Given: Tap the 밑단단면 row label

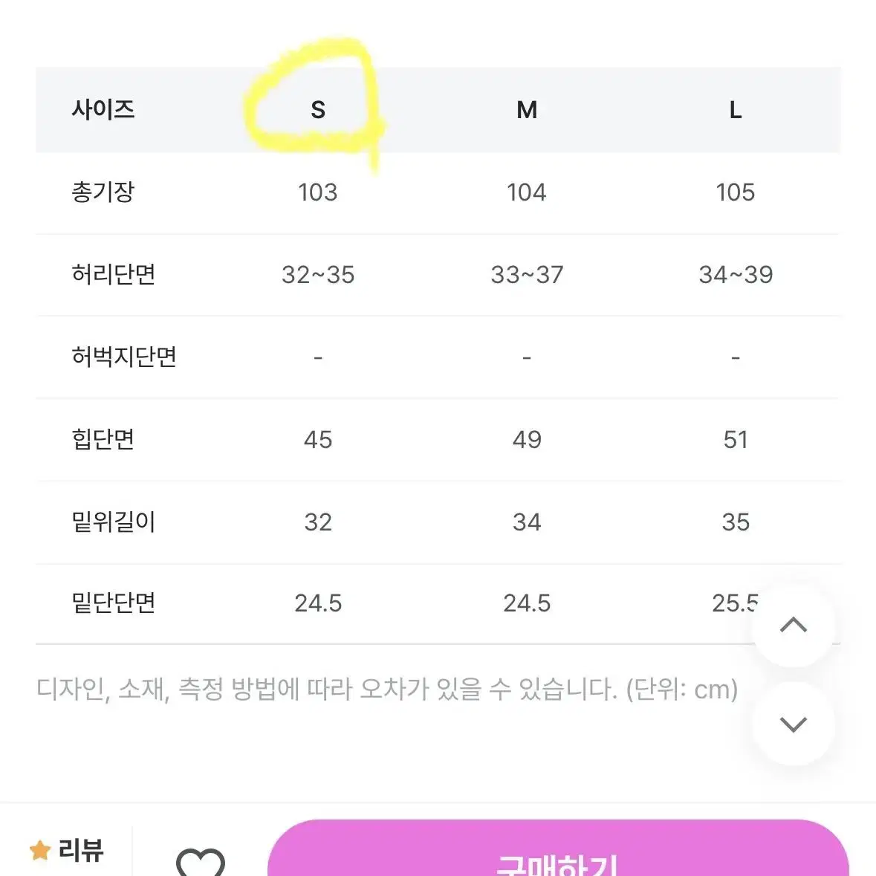Looking at the screenshot, I should (114, 603).
